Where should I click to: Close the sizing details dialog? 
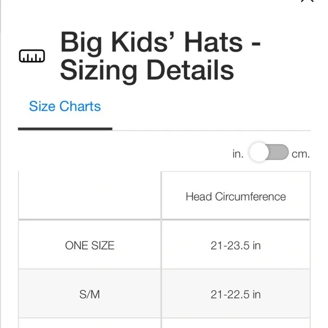(307, 1)
